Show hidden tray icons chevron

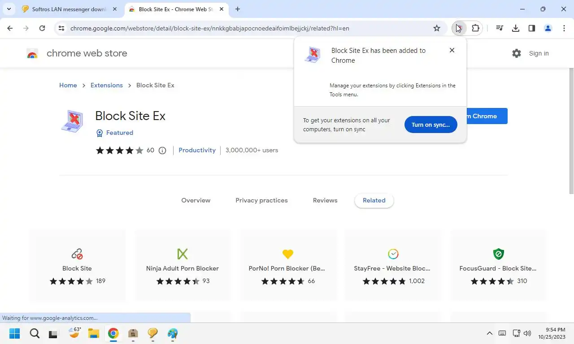pos(490,333)
